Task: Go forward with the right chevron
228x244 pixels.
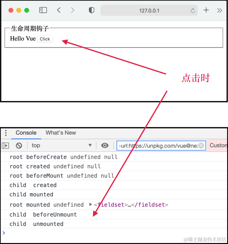Action: 73,10
